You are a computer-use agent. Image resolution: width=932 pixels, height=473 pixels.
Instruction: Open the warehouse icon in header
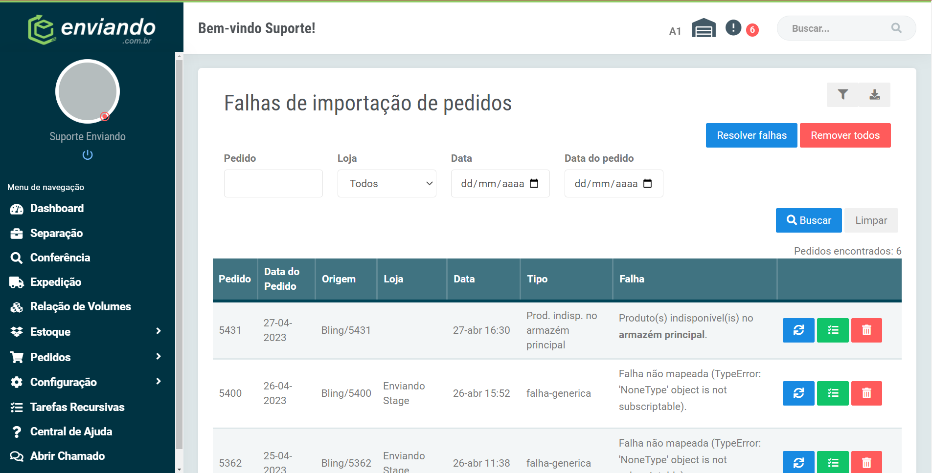[x=704, y=28]
